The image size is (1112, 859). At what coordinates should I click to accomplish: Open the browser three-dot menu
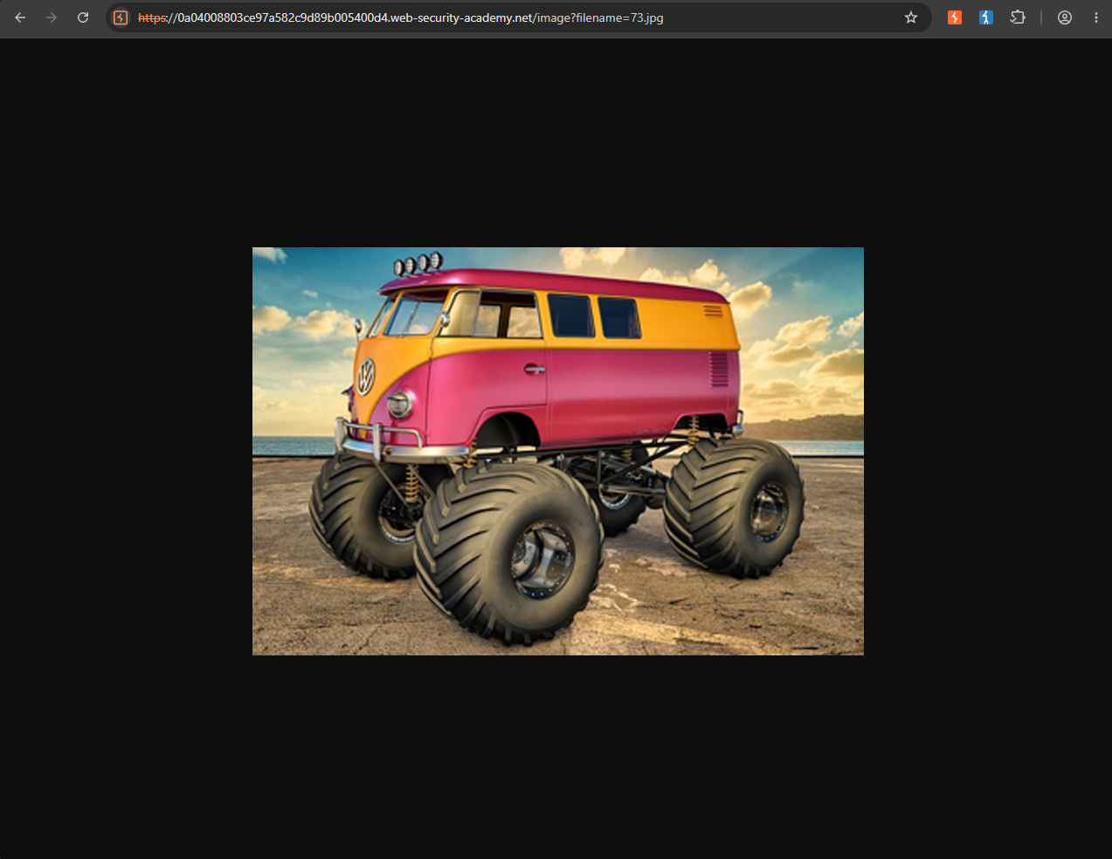click(1096, 17)
